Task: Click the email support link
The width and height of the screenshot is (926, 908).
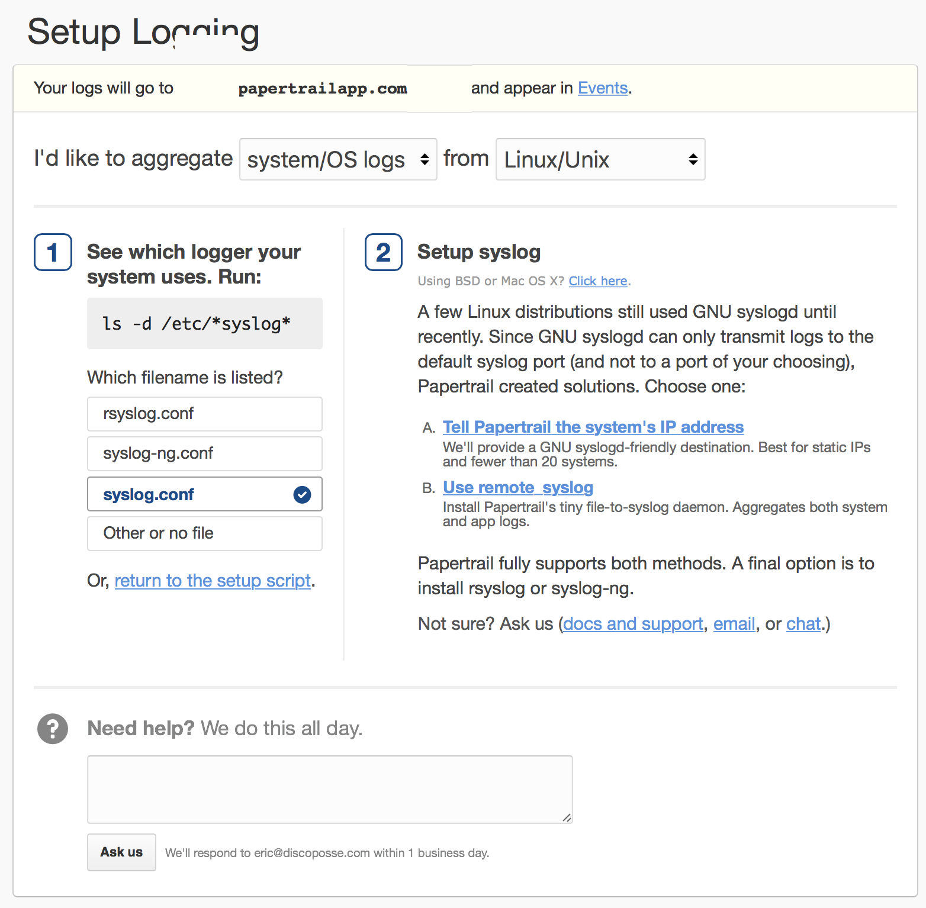Action: tap(734, 624)
